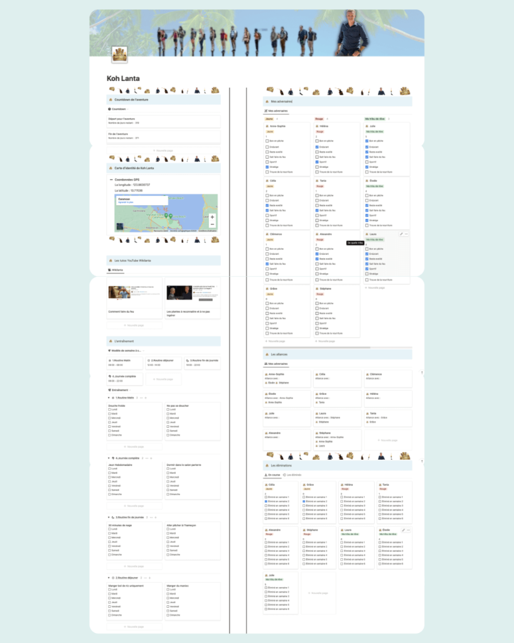Viewport: 514px width, 643px height.
Task: Check Lundi under Douche froide
Action: (x=109, y=409)
